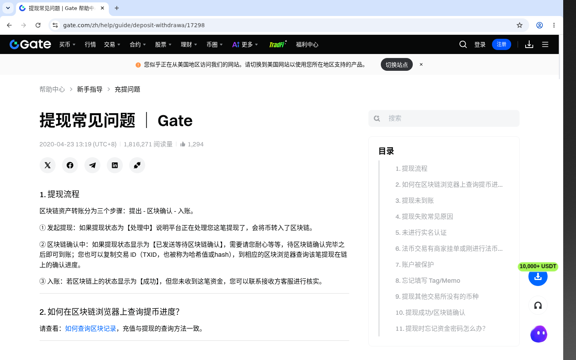Go to 充提问题 breadcrumb
Image resolution: width=576 pixels, height=360 pixels.
pos(127,89)
